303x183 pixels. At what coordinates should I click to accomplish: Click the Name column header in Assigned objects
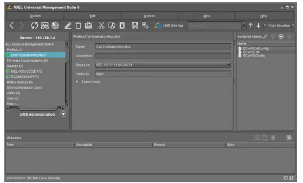265,44
